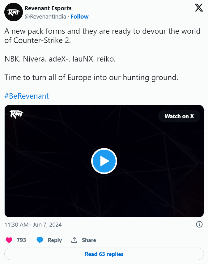This screenshot has height=264, width=208.
Task: Click the reply speech bubble icon
Action: click(x=40, y=240)
